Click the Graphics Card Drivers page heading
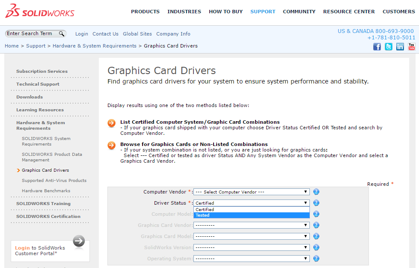The image size is (419, 268). 162,71
